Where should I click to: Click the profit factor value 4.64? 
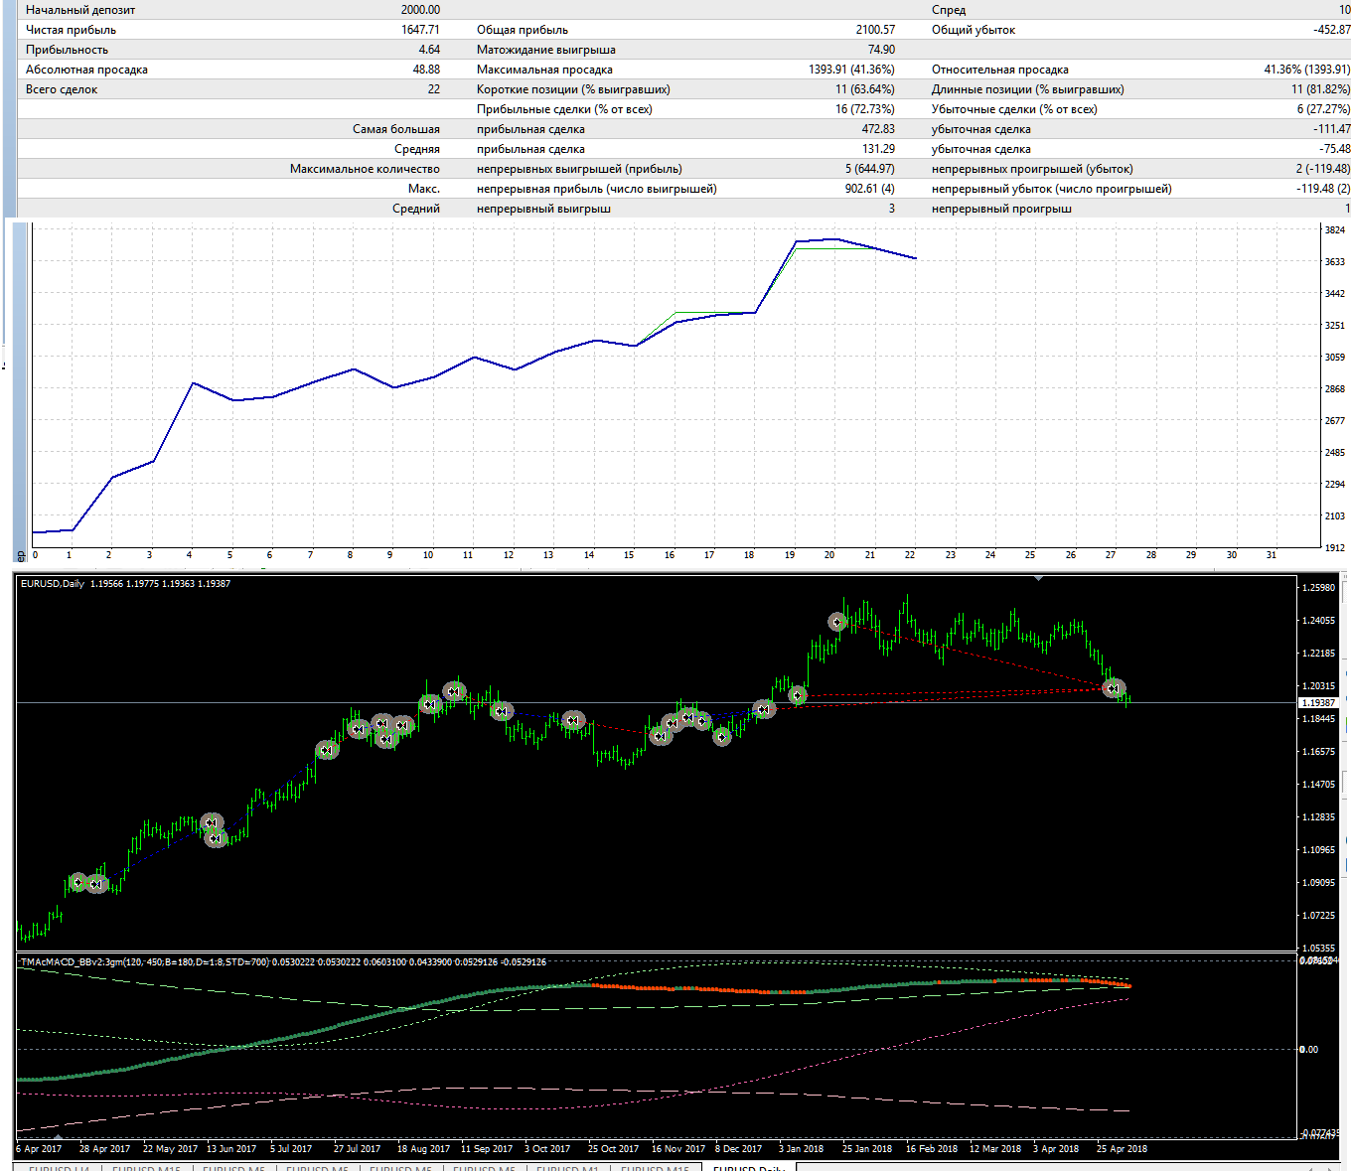click(429, 50)
